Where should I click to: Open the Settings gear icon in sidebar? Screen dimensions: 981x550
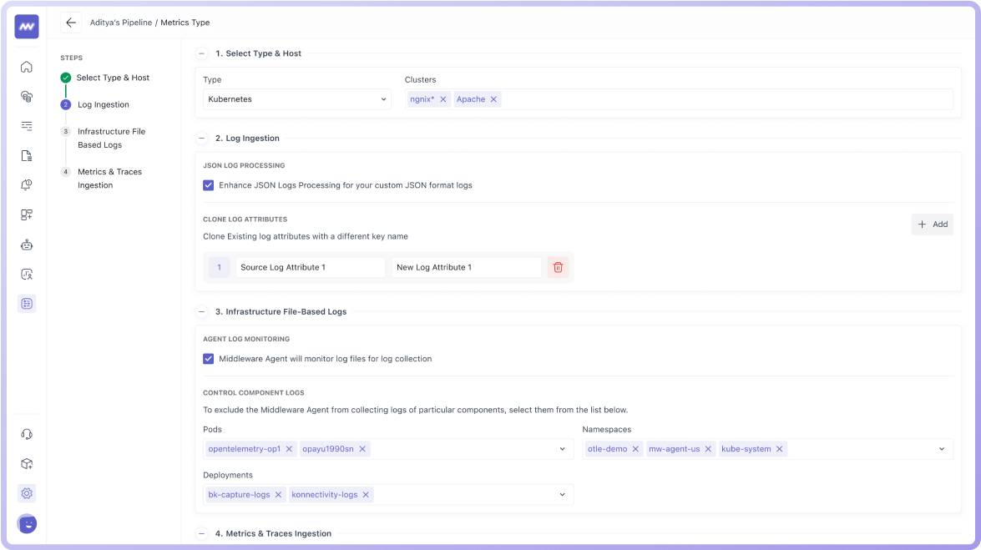[27, 493]
